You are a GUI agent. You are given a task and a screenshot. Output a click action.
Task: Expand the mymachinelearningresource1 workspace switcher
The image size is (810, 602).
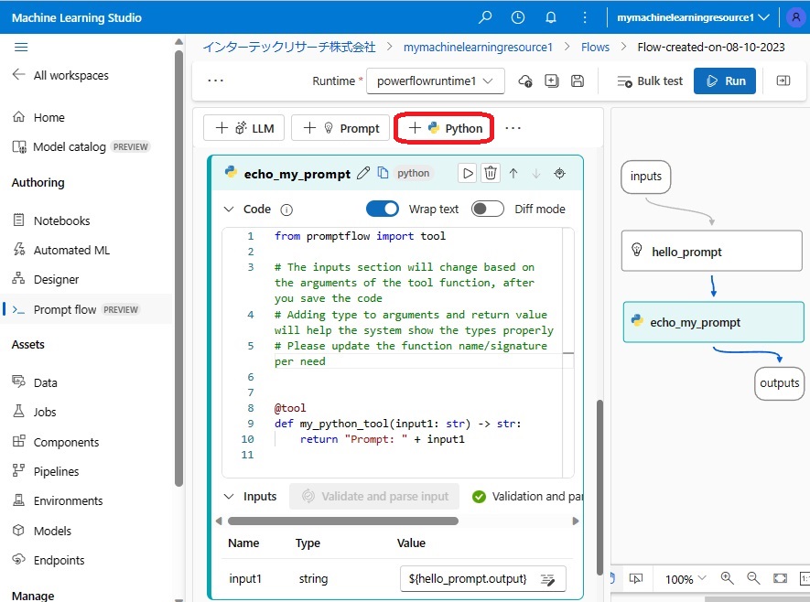pyautogui.click(x=693, y=17)
